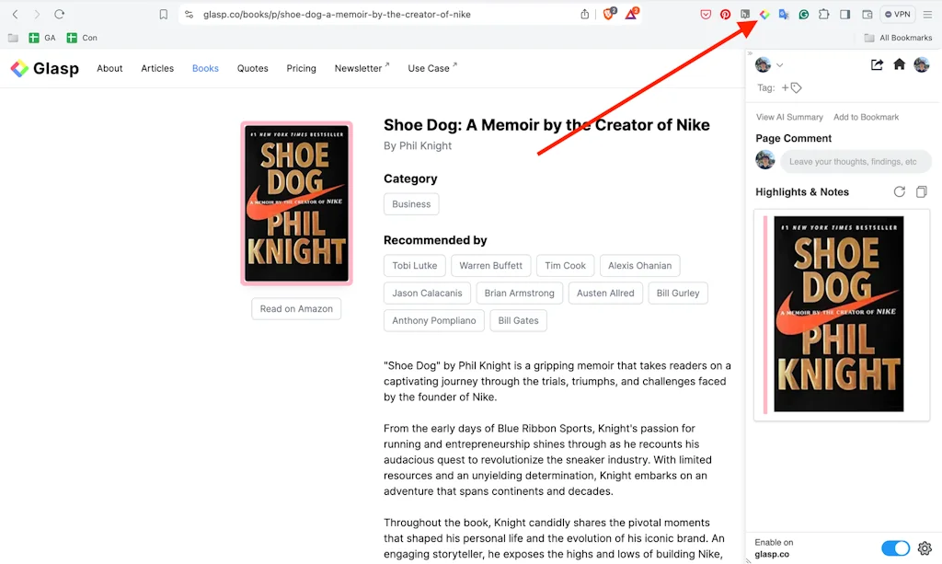Screen dimensions: 942x564
Task: Expand the user account dropdown in Glasp sidebar
Action: [x=780, y=64]
